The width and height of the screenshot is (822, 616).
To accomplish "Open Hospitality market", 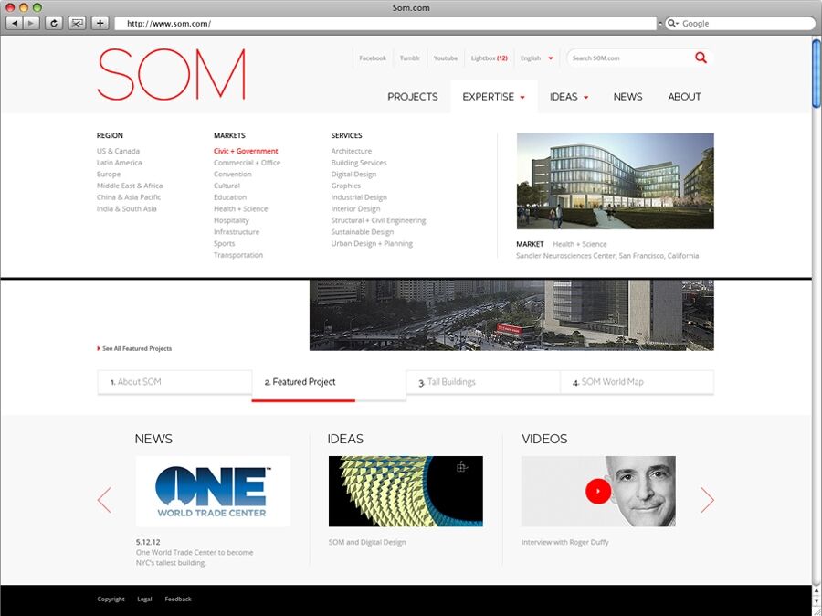I will [x=231, y=220].
